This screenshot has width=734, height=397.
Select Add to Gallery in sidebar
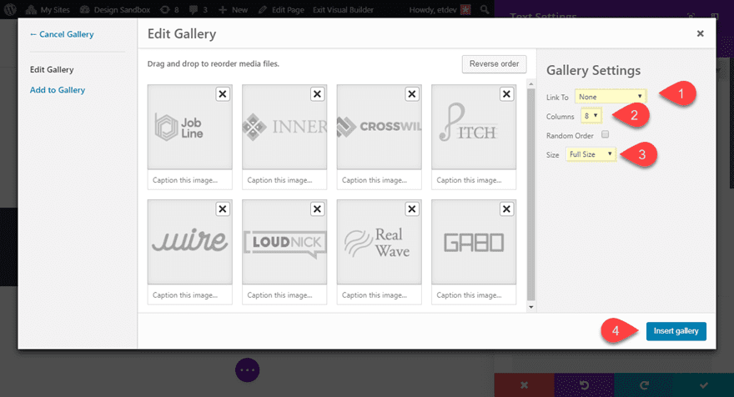58,90
